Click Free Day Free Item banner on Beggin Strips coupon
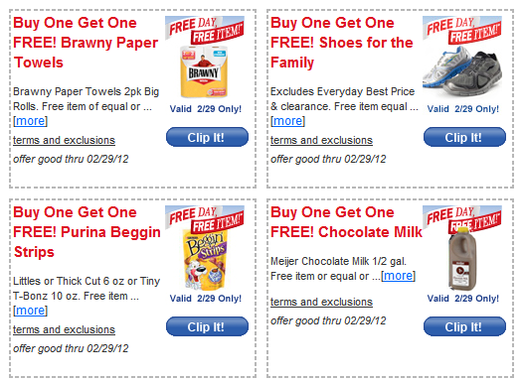 click(x=205, y=219)
